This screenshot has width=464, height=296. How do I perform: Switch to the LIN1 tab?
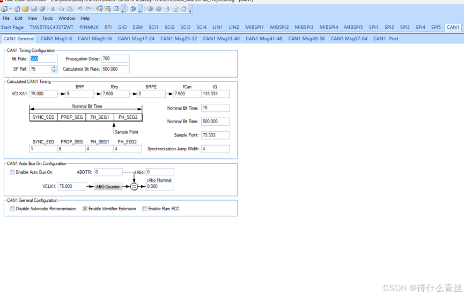[x=217, y=27]
